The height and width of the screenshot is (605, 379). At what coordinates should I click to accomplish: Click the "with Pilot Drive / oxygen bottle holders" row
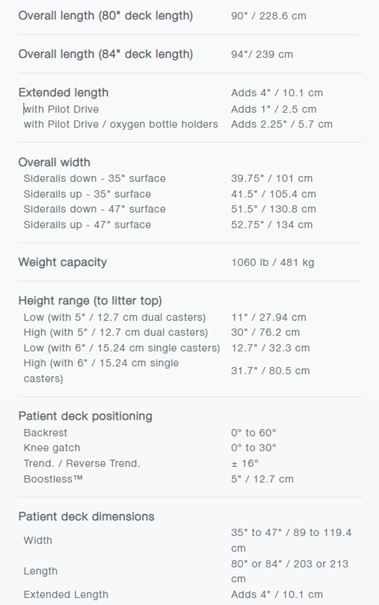(121, 124)
